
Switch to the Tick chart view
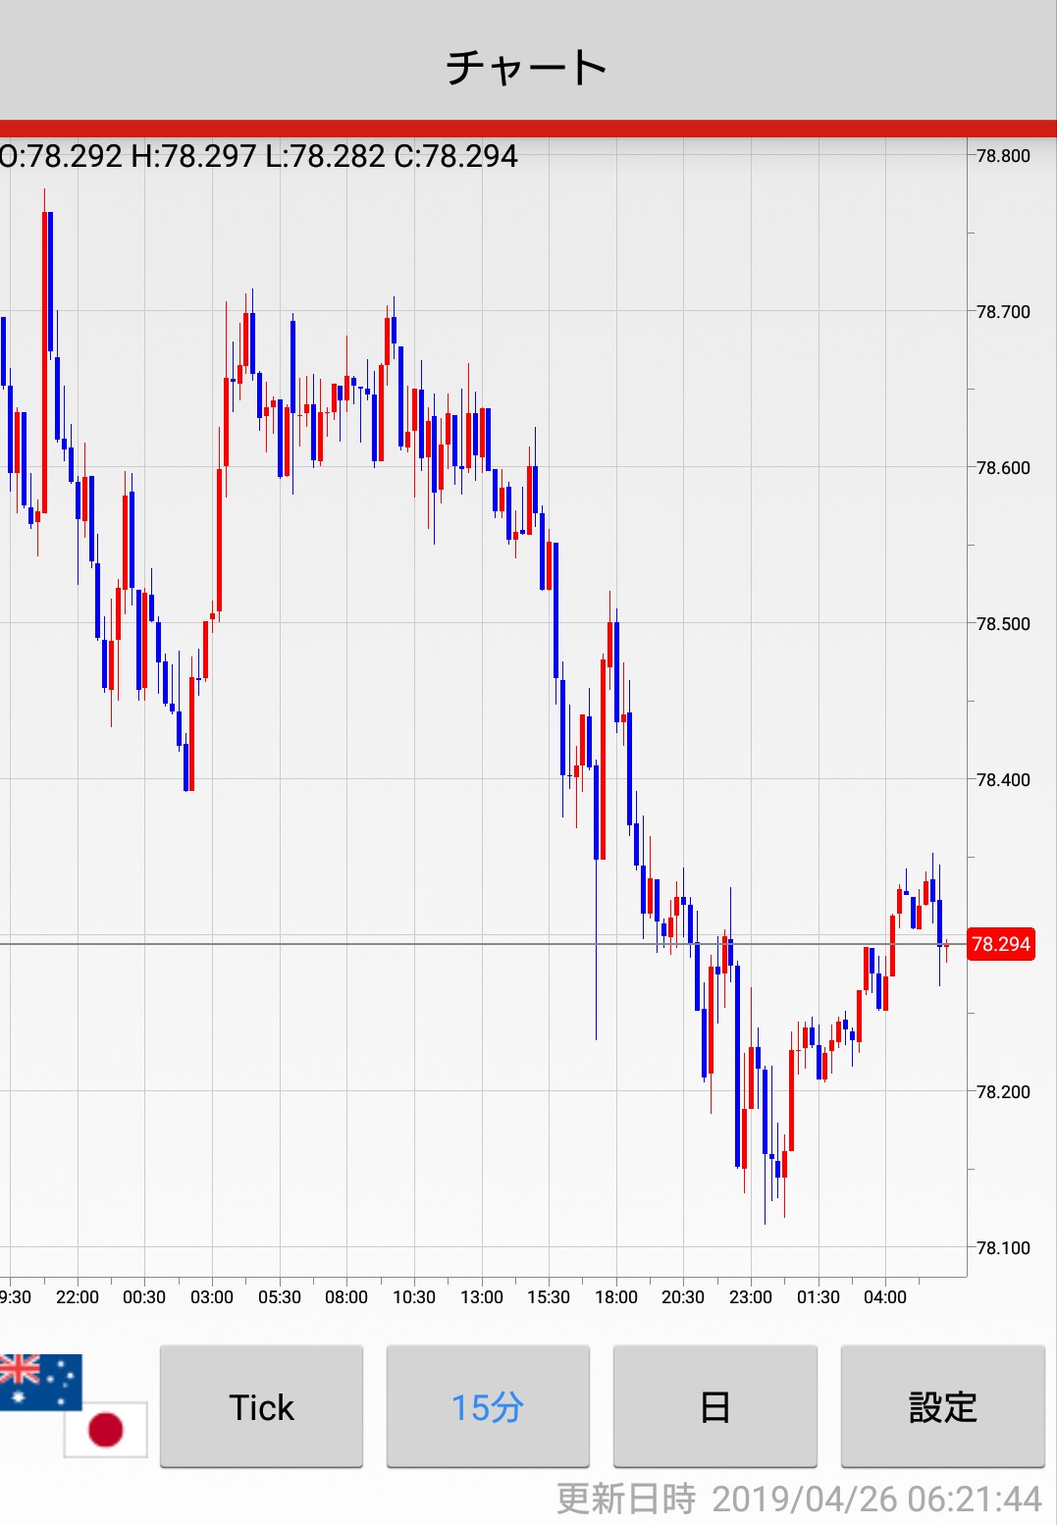pyautogui.click(x=261, y=1406)
